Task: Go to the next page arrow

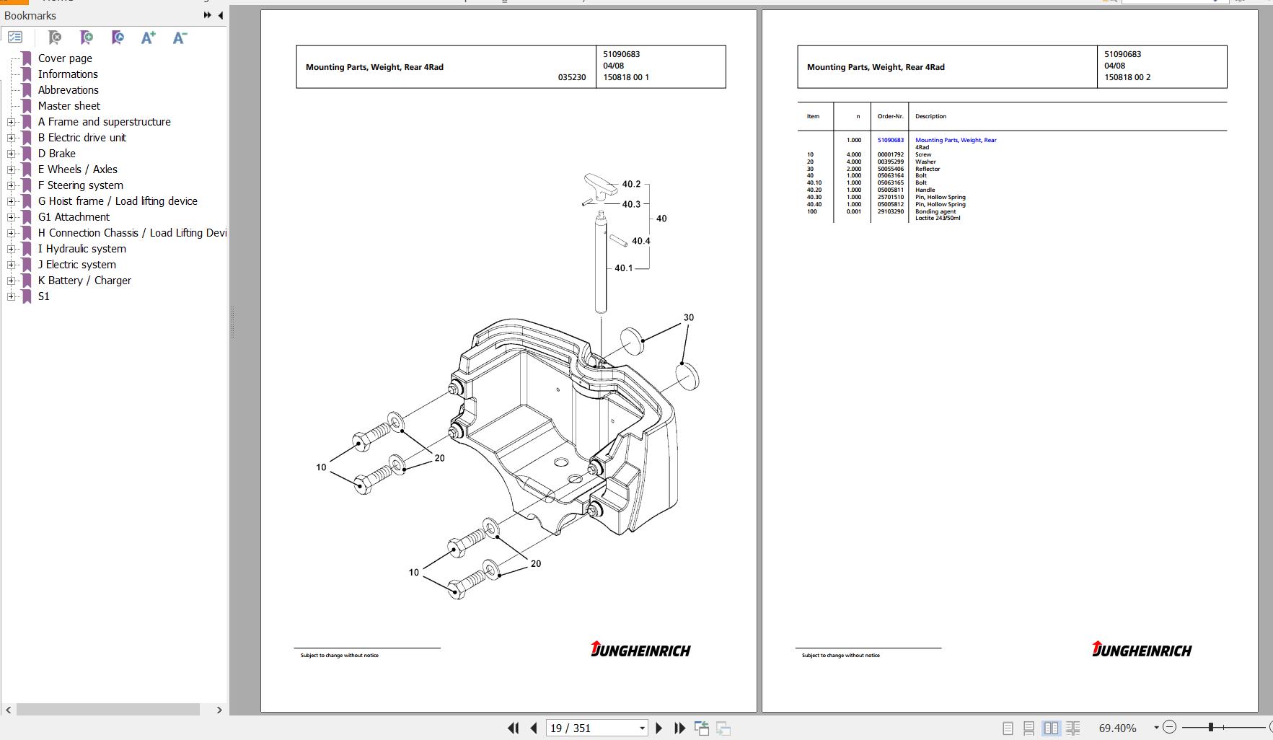Action: (658, 728)
